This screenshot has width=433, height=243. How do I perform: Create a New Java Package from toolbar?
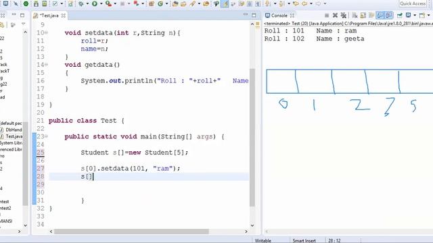pos(152,3)
